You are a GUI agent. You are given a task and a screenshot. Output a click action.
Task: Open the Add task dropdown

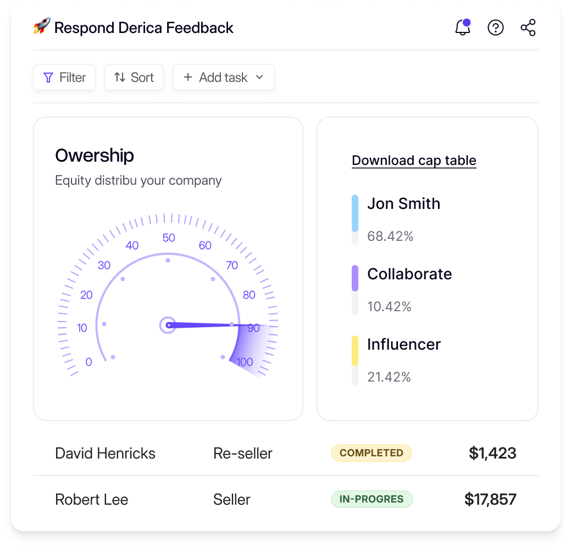(x=224, y=77)
